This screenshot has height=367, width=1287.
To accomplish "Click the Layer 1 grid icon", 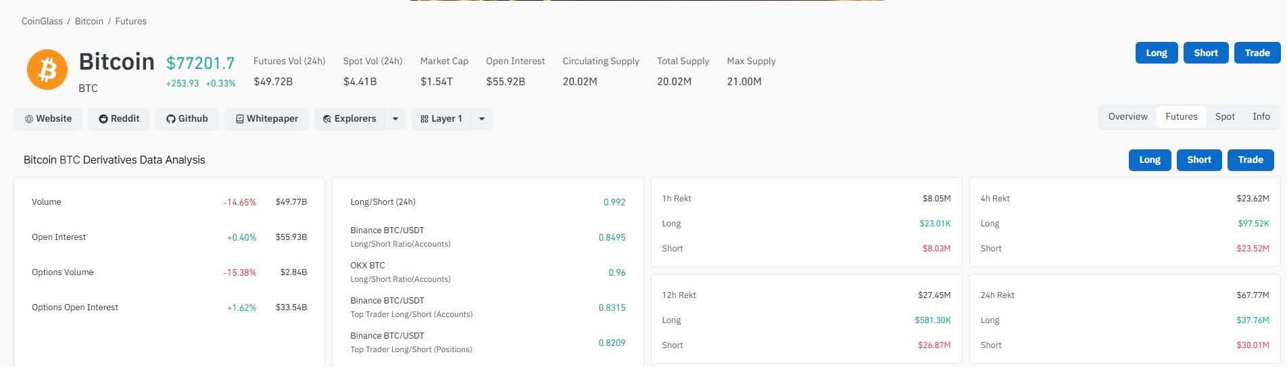I will (424, 119).
